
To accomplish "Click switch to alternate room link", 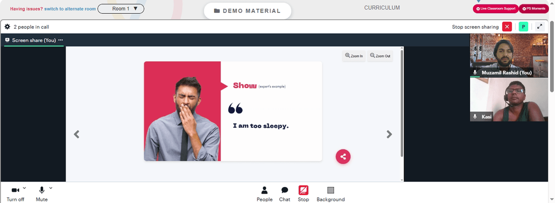I will (x=70, y=9).
